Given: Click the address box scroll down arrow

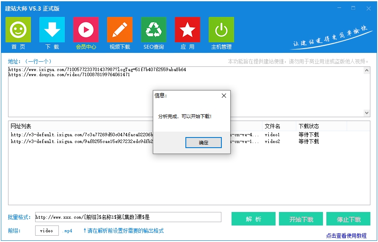Looking at the screenshot, I should [x=367, y=113].
